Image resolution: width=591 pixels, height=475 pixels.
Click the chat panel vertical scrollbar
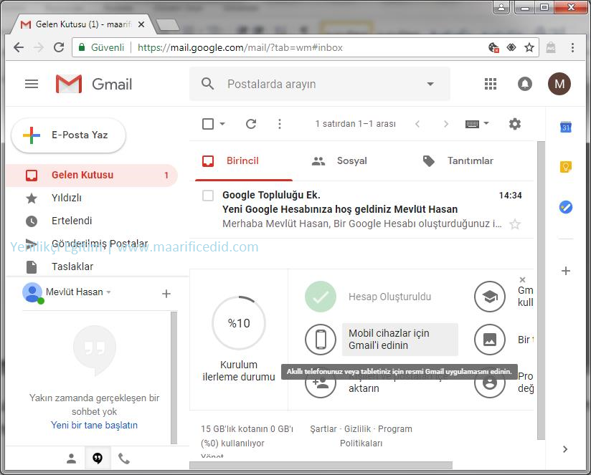coord(174,378)
